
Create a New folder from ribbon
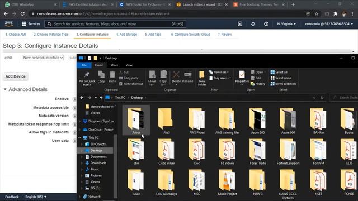coord(202,78)
